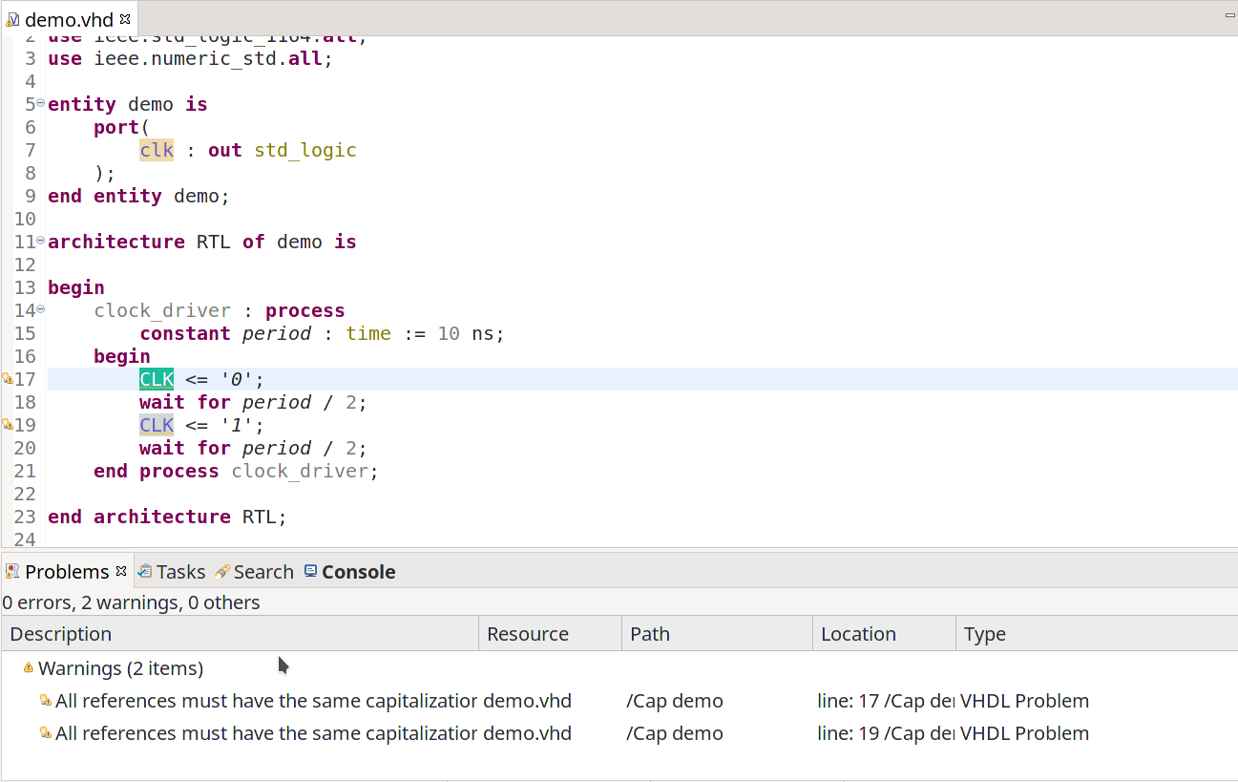Sort problems by the Location column header
This screenshot has width=1238, height=782.
[884, 634]
